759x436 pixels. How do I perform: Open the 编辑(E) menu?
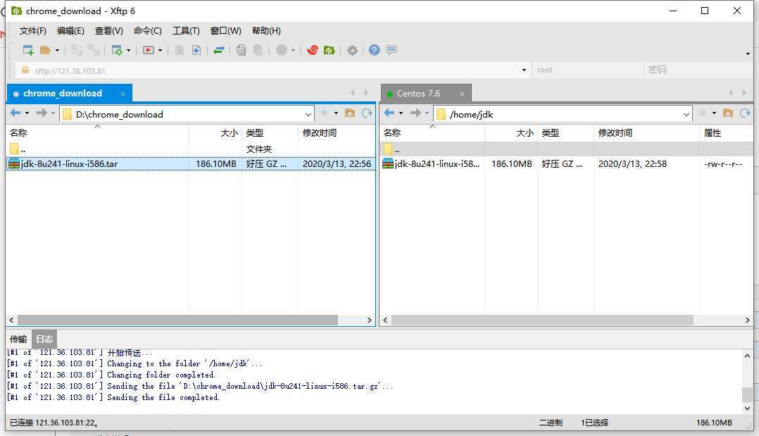[70, 30]
